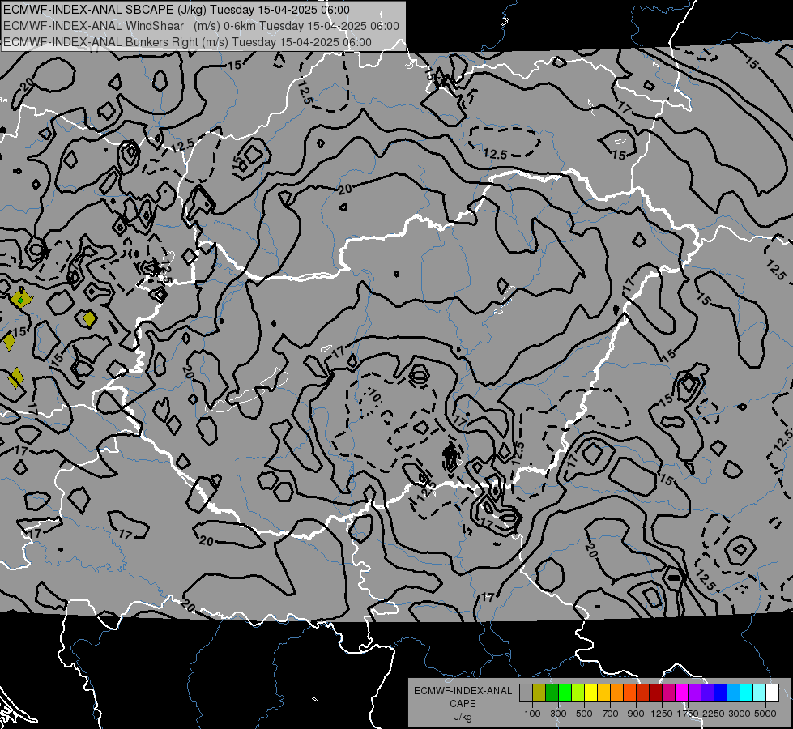793x729 pixels.
Task: Select the dark green legend swatch
Action: pos(552,693)
